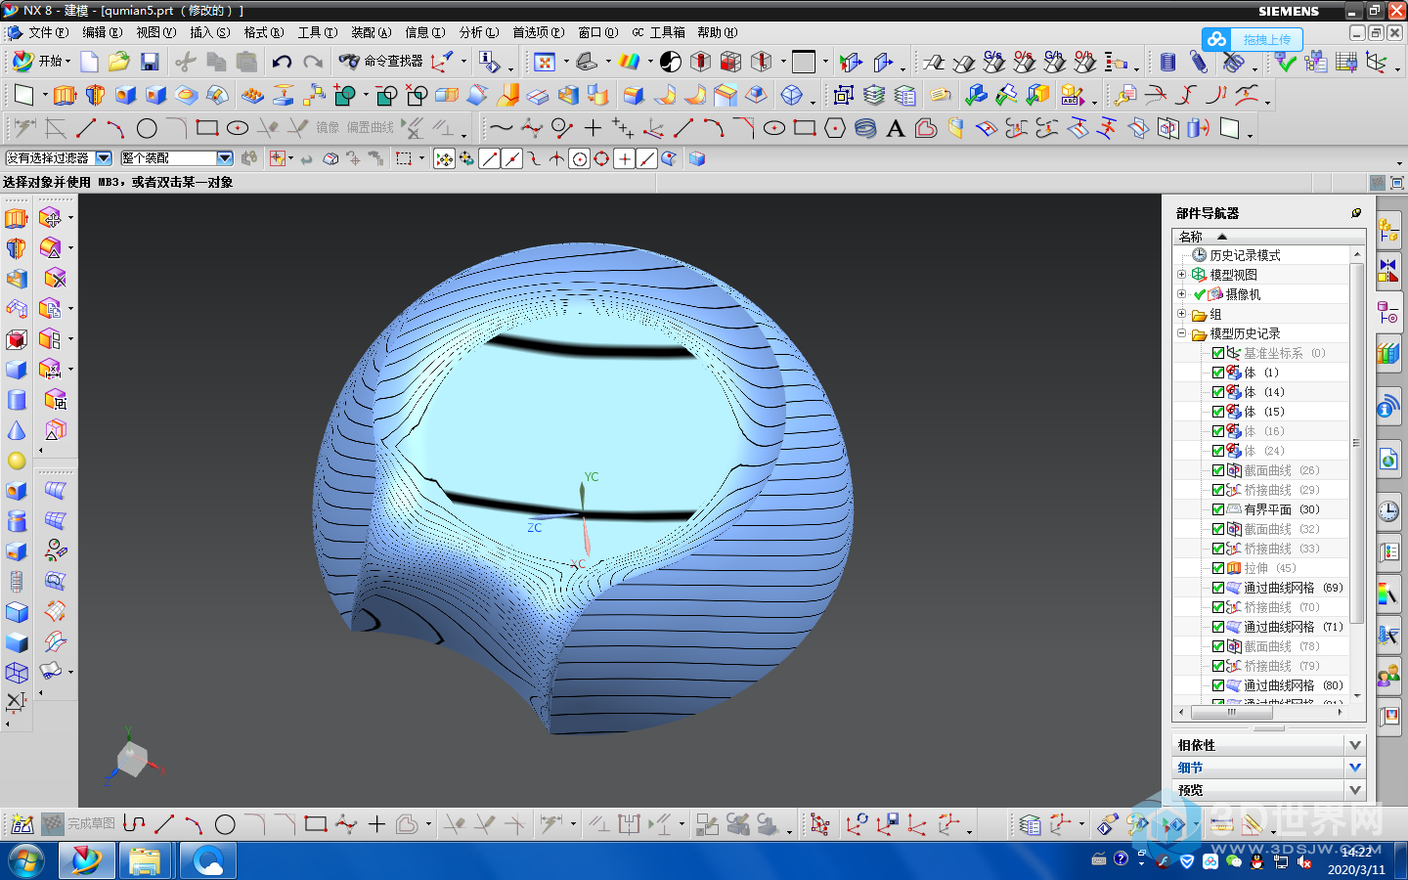The height and width of the screenshot is (880, 1408).
Task: Click the shaded rendering style sphere icon
Action: pos(671,62)
